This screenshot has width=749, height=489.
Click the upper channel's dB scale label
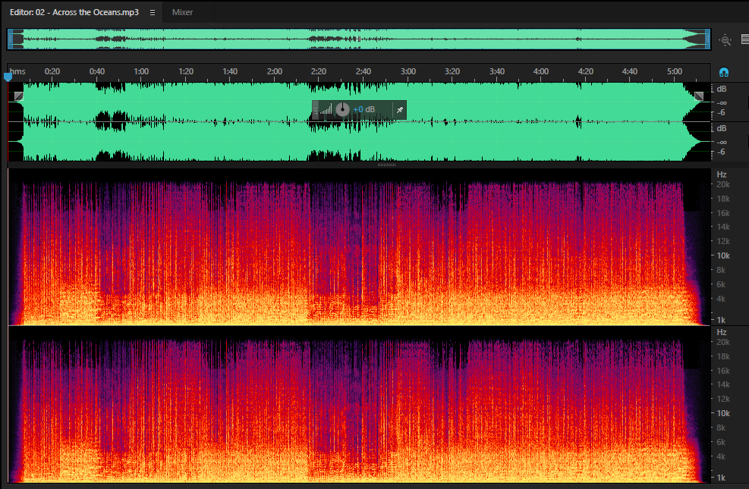[x=722, y=89]
